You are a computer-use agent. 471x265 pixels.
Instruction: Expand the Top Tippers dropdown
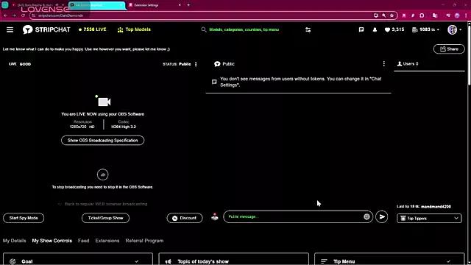[x=429, y=219]
